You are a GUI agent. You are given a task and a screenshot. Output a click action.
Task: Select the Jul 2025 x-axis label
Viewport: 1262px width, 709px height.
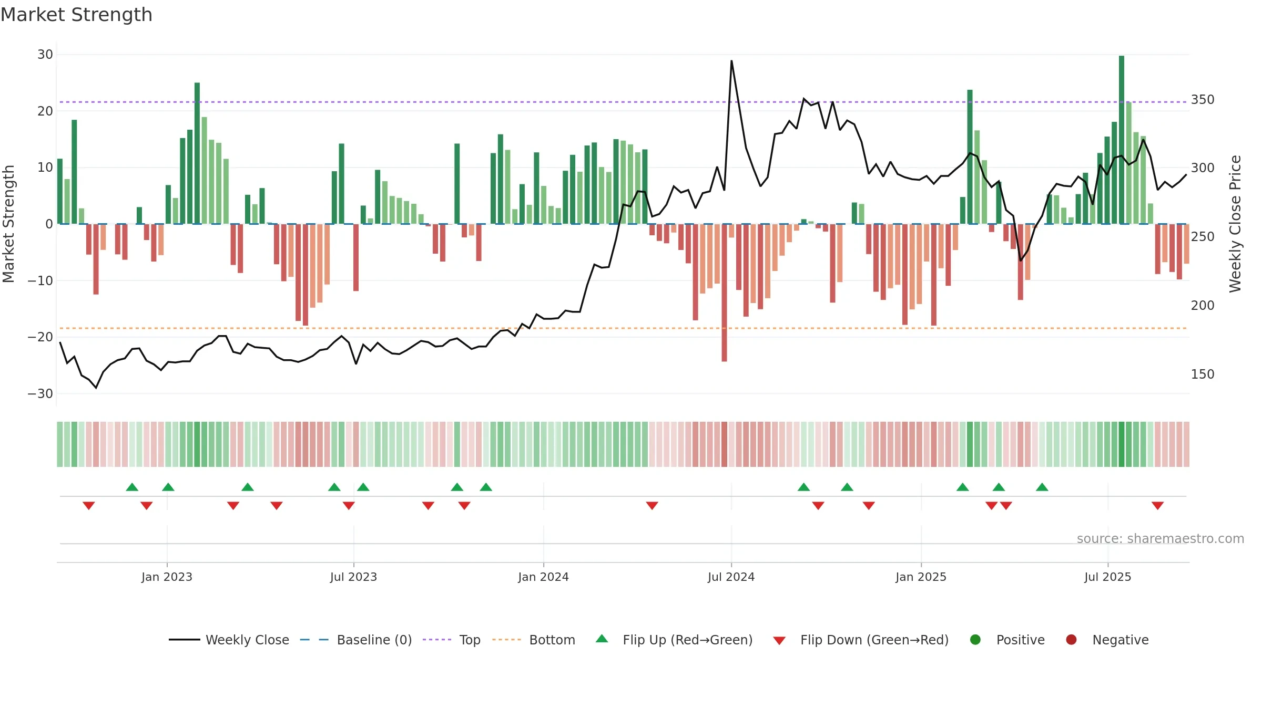(1107, 577)
